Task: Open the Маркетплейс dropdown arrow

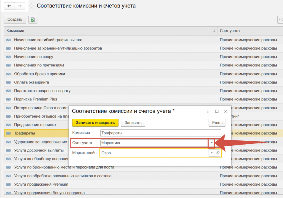Action: pos(212,153)
